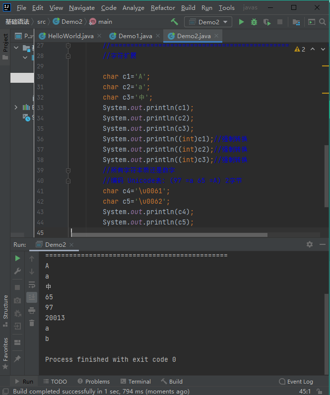Click the editor horizontal scrollbar
Viewport: 330px width, 395px height.
click(169, 235)
